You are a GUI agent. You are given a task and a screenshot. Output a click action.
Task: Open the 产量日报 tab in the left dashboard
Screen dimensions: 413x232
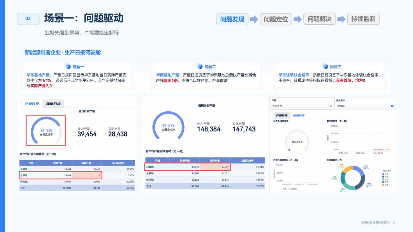click(32, 104)
